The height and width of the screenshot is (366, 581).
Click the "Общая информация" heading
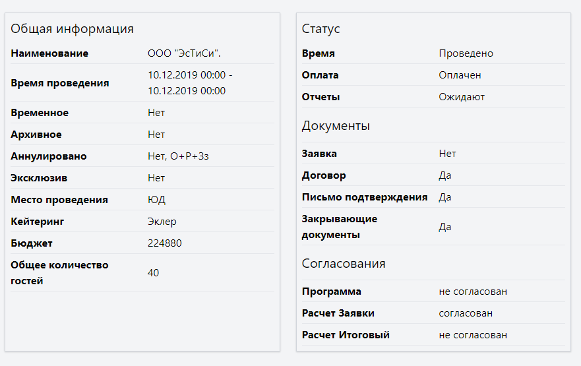coord(73,29)
